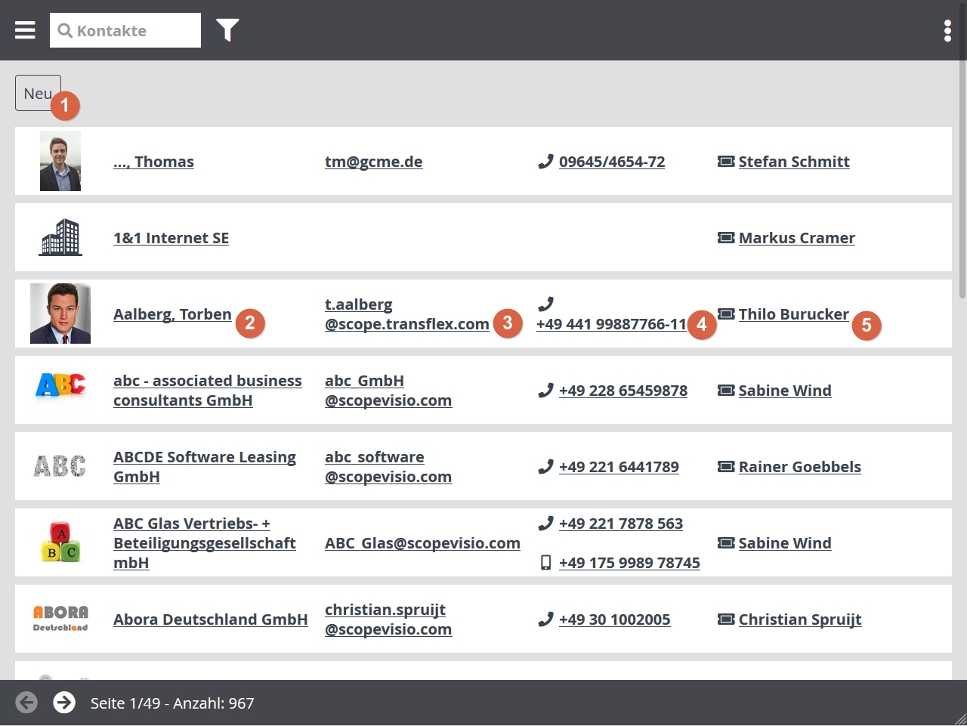Open contact 1&1 Internet SE

tap(171, 238)
